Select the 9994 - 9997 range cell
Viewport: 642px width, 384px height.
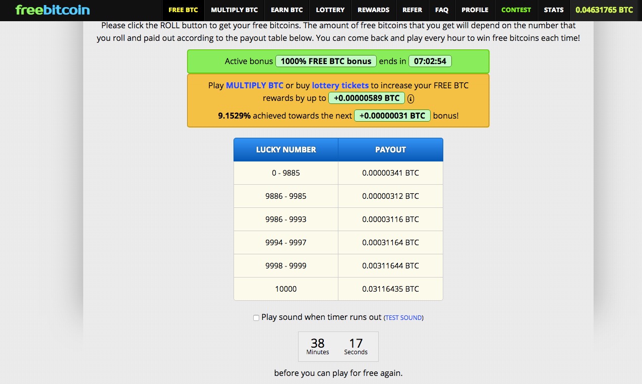click(286, 243)
